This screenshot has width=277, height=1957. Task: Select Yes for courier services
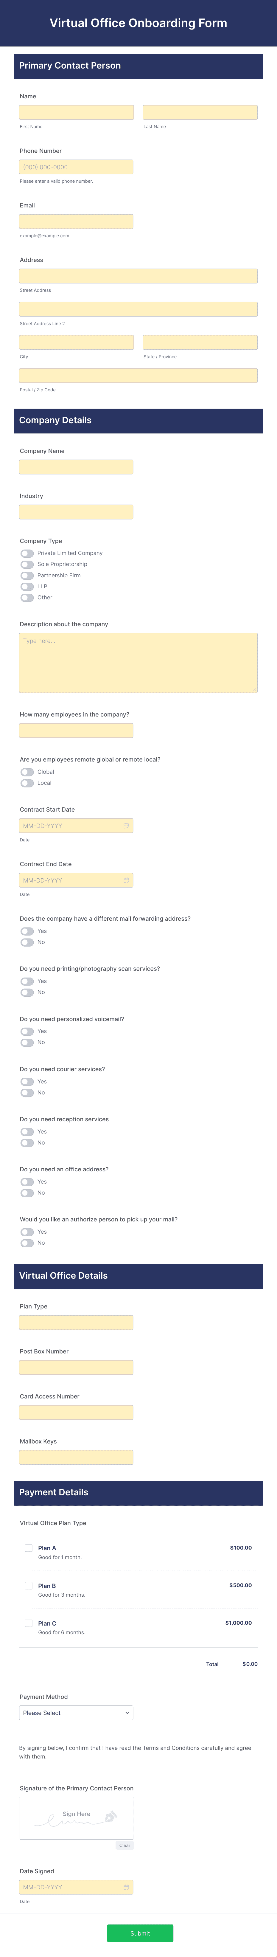pos(27,1082)
